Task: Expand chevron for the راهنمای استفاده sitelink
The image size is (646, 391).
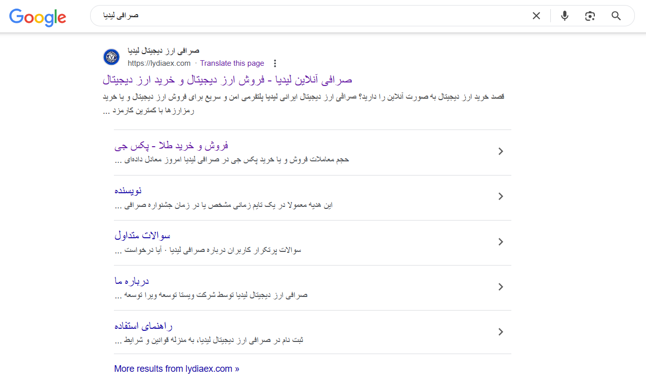Action: coord(501,332)
